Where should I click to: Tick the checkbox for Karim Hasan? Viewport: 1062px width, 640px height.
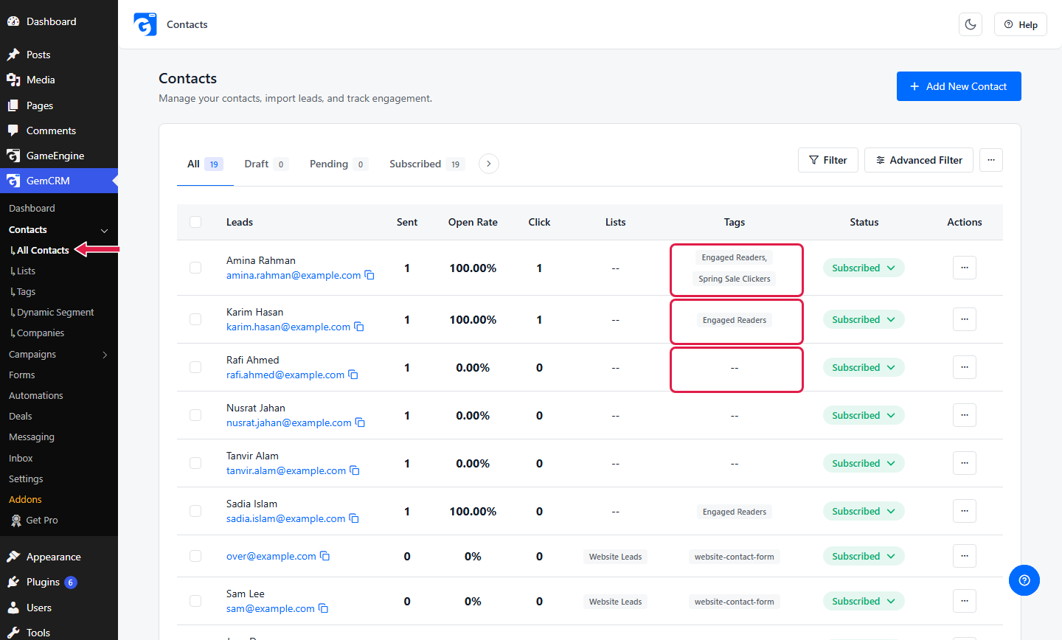coord(195,319)
